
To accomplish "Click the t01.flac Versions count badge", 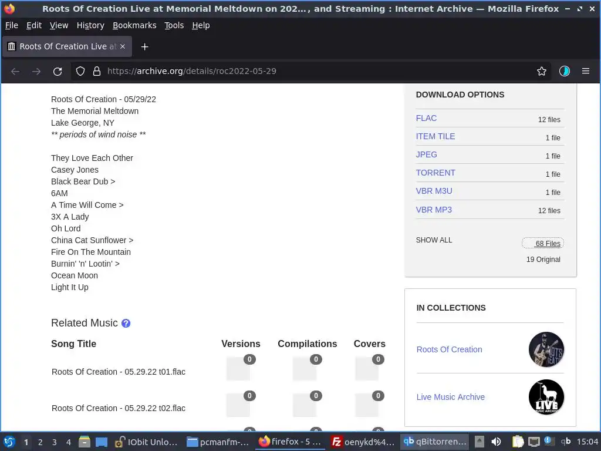I will point(249,359).
